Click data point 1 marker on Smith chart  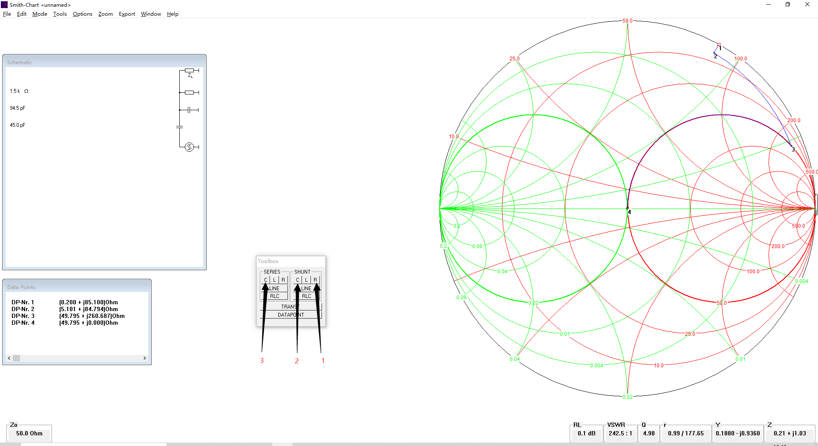tap(719, 45)
